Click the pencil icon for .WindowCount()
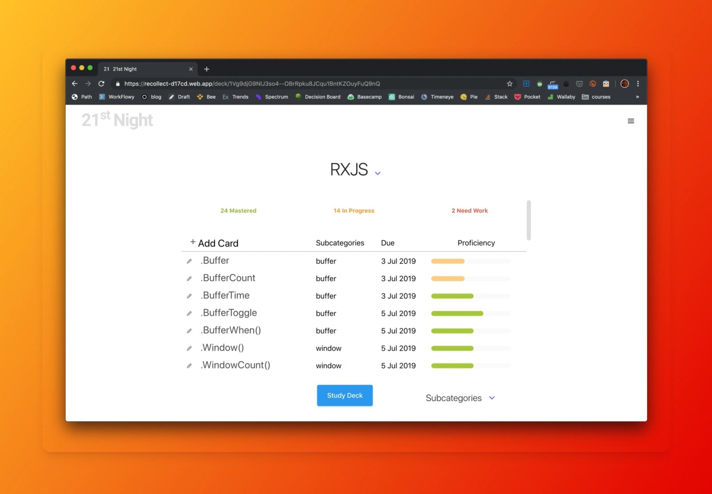712x494 pixels. [x=189, y=366]
